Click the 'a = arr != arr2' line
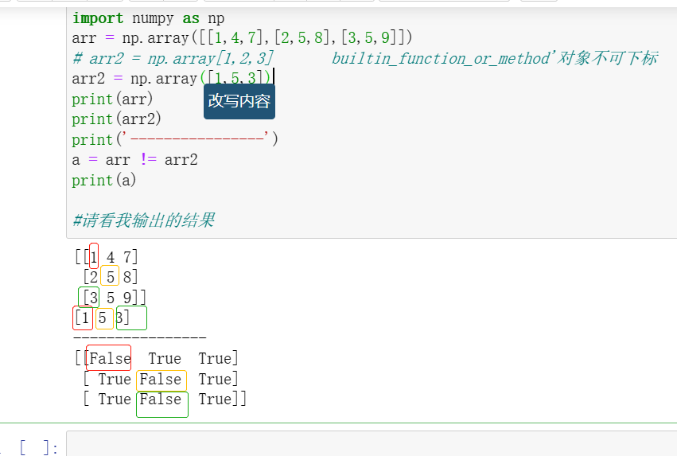677x456 pixels. (x=134, y=160)
